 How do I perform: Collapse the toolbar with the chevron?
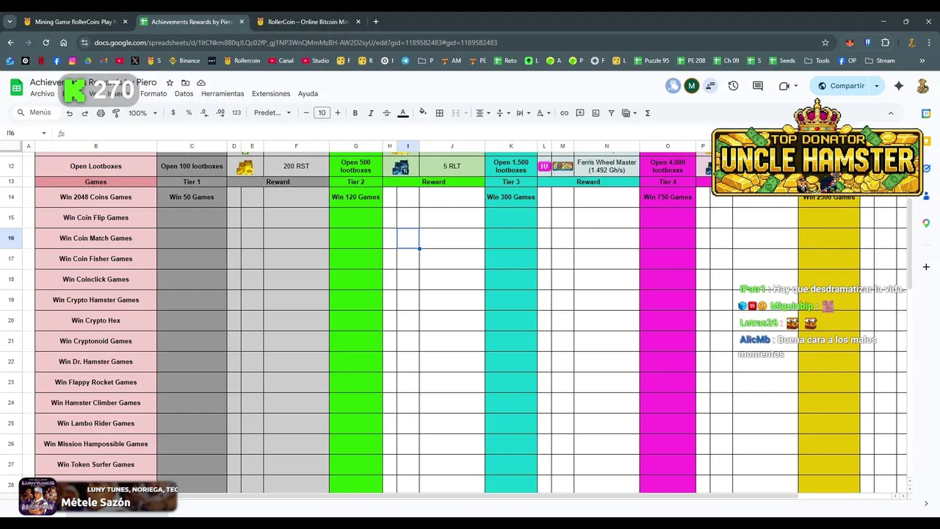tap(891, 113)
